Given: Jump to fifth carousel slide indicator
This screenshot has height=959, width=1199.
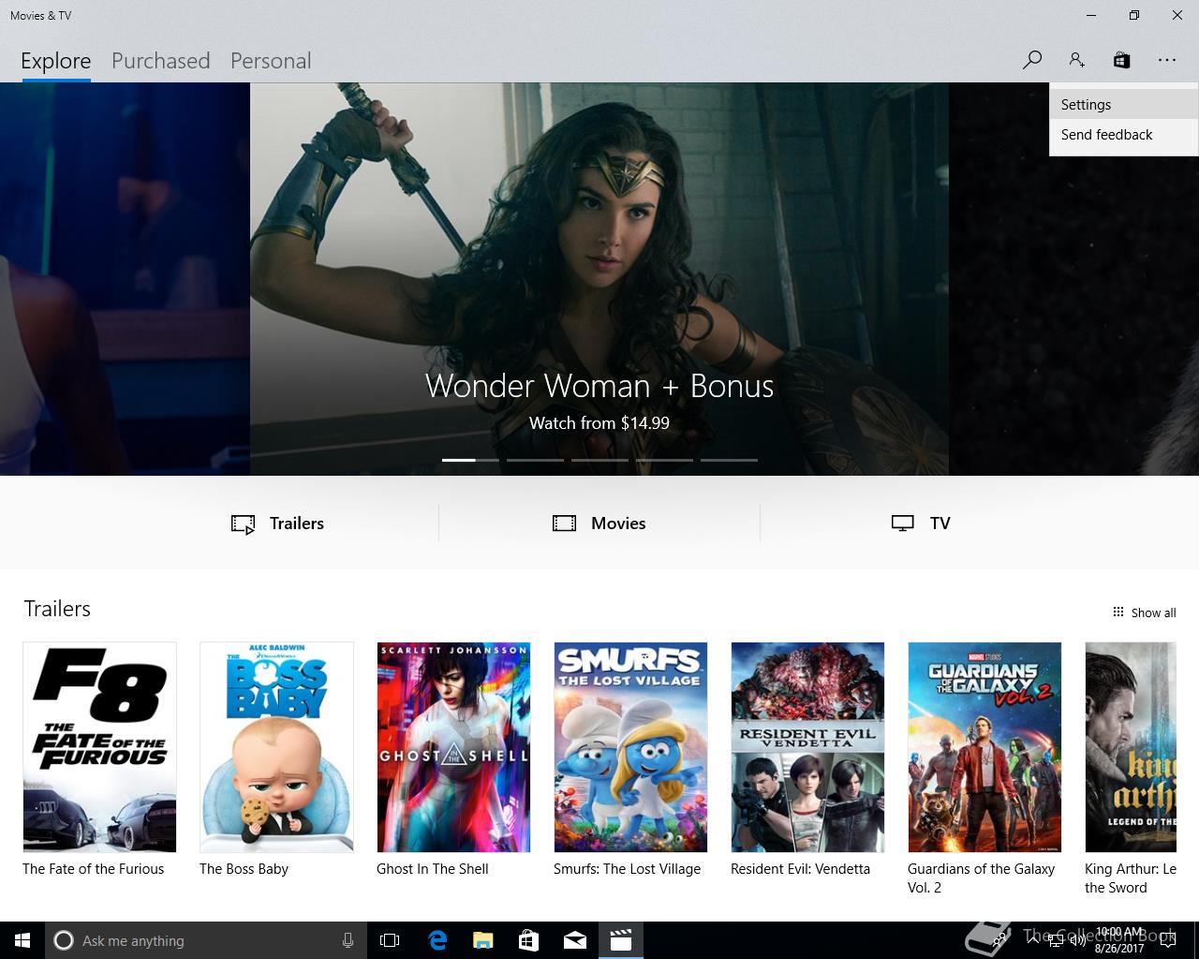Looking at the screenshot, I should (729, 460).
